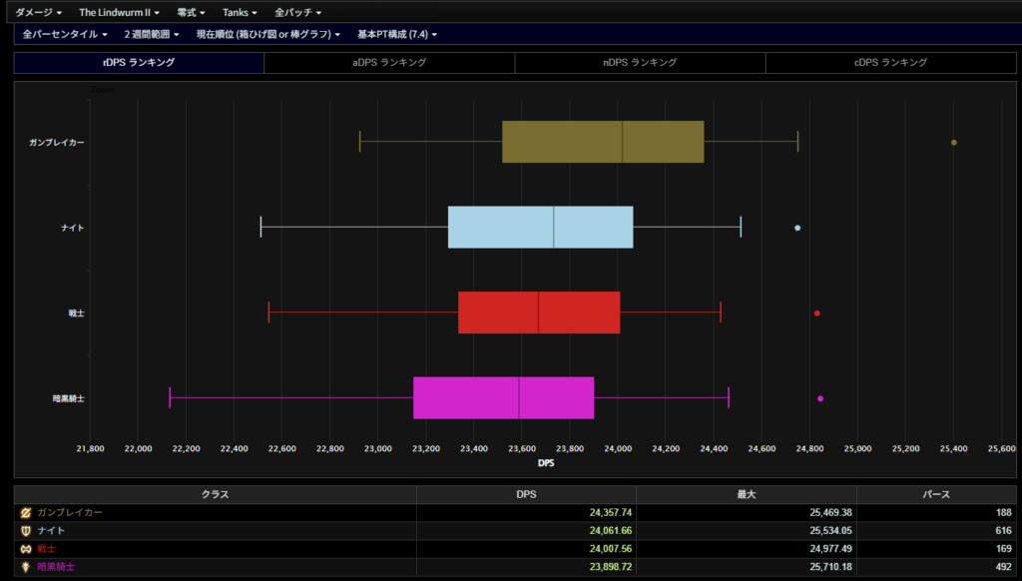Click the Gunbreaker outlier dot on chart
Image resolution: width=1022 pixels, height=581 pixels.
point(954,143)
